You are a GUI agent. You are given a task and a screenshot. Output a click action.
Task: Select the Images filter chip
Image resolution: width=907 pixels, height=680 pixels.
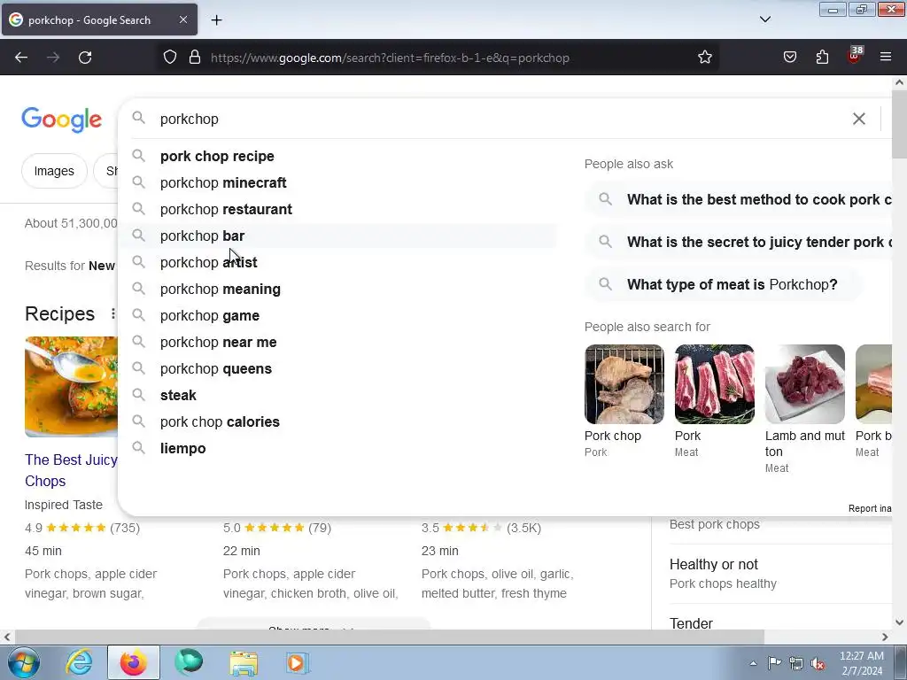click(54, 171)
